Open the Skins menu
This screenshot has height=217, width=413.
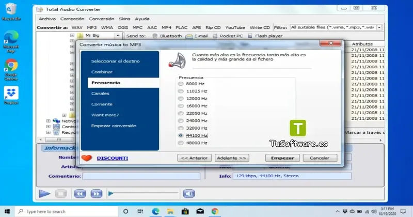[124, 19]
